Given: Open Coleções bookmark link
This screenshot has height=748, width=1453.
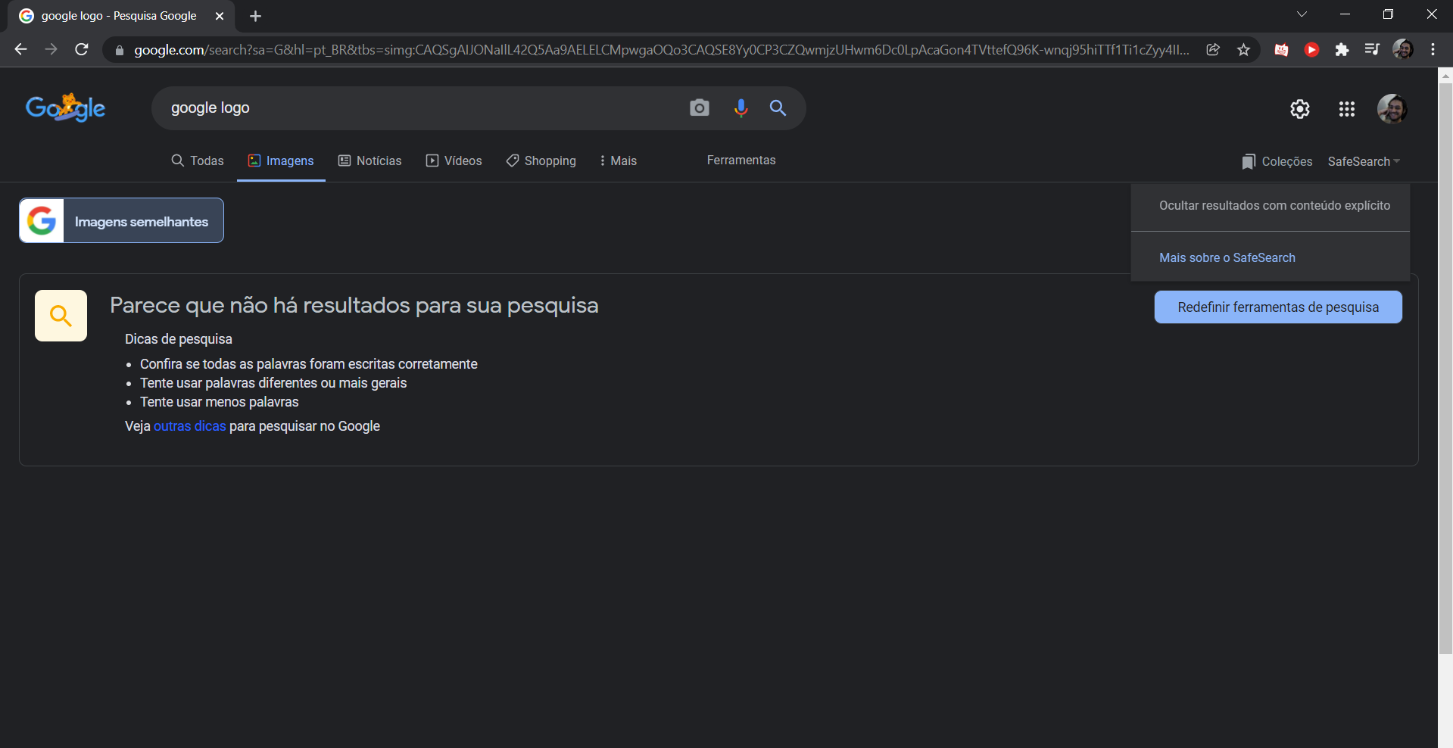Looking at the screenshot, I should point(1277,161).
